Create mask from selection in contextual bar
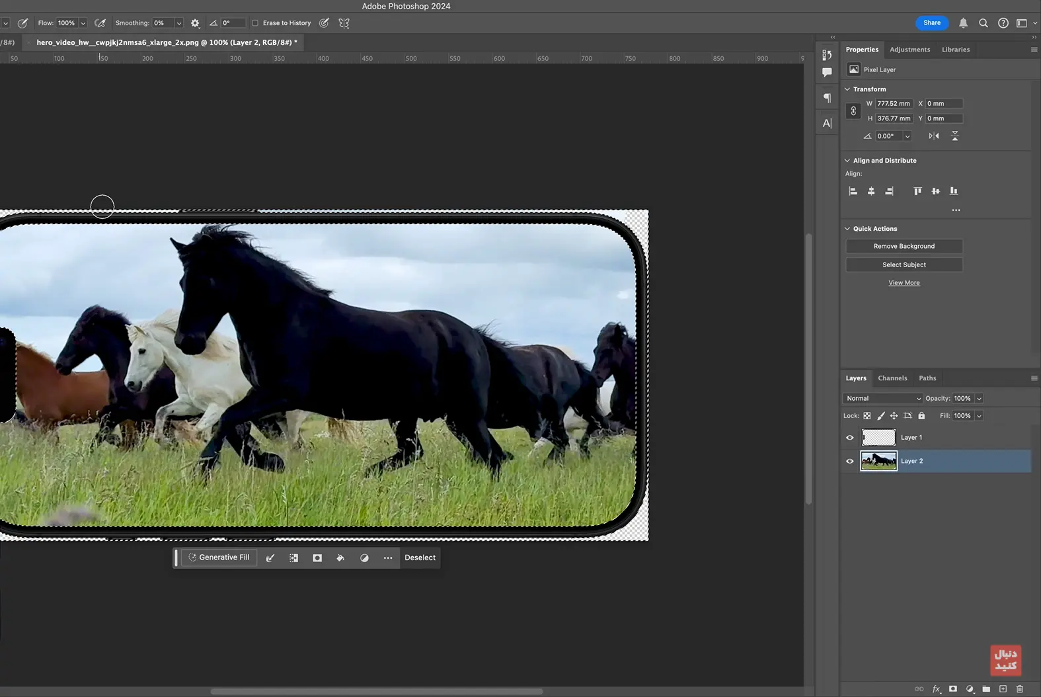The width and height of the screenshot is (1041, 697). click(317, 558)
